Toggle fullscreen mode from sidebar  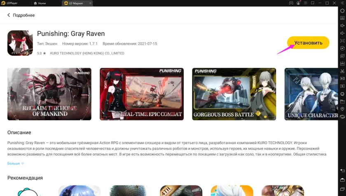[x=342, y=41]
